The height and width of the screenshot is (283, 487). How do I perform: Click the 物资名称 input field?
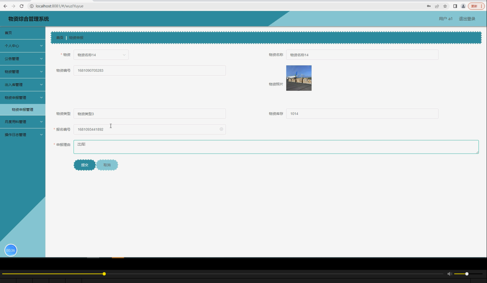pos(362,55)
